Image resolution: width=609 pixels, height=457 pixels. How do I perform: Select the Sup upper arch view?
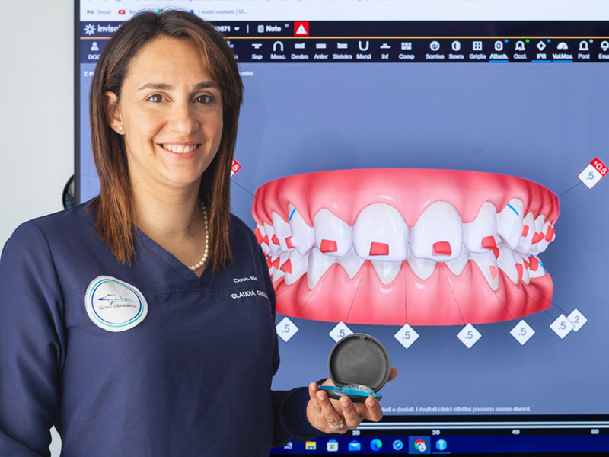257,50
